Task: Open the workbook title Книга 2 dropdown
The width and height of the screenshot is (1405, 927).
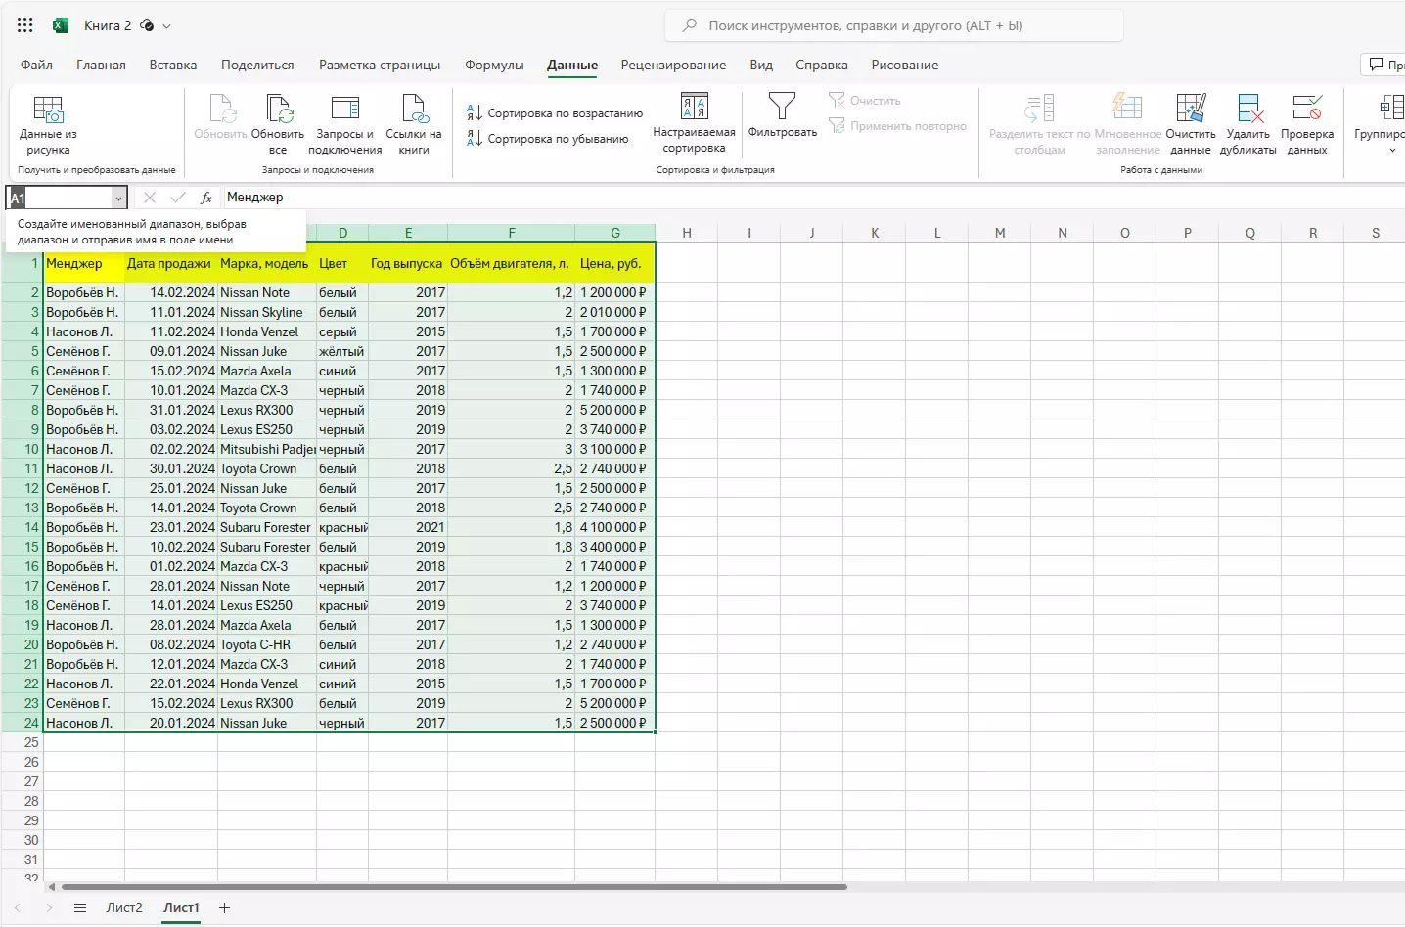Action: (x=166, y=26)
